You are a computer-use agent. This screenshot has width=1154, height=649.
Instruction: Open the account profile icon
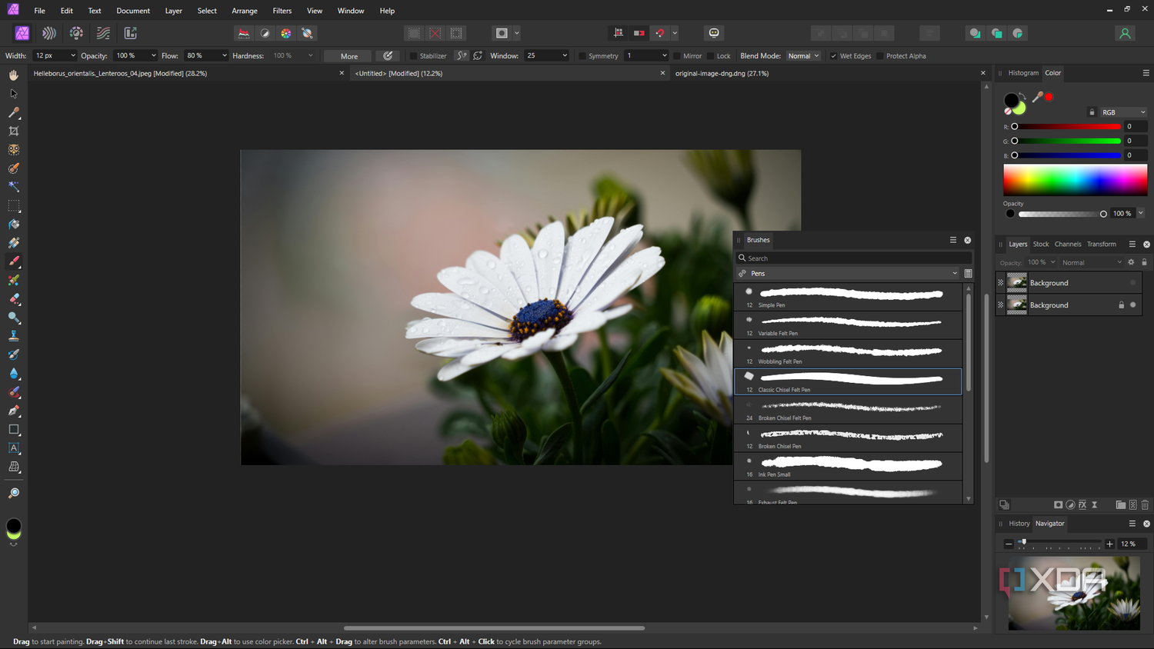[1125, 33]
